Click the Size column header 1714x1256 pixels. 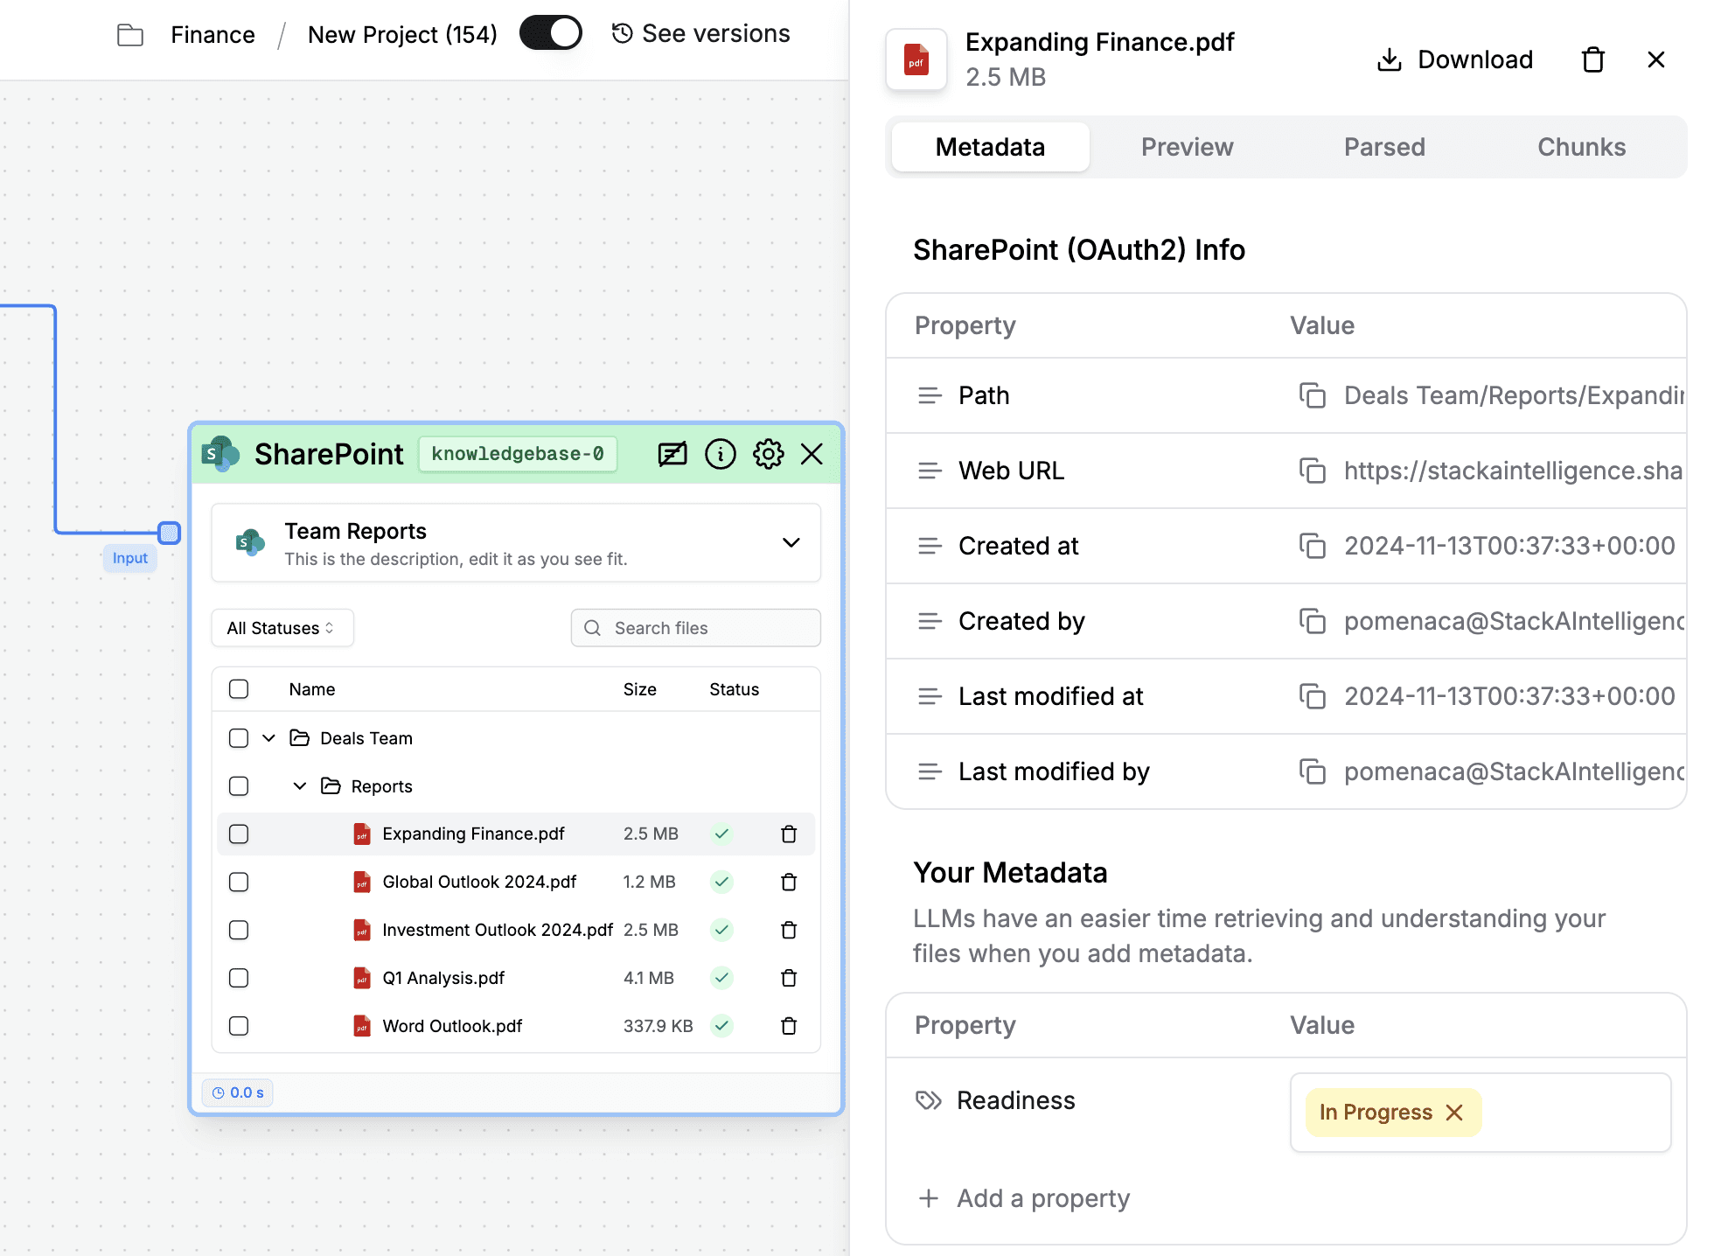click(640, 689)
